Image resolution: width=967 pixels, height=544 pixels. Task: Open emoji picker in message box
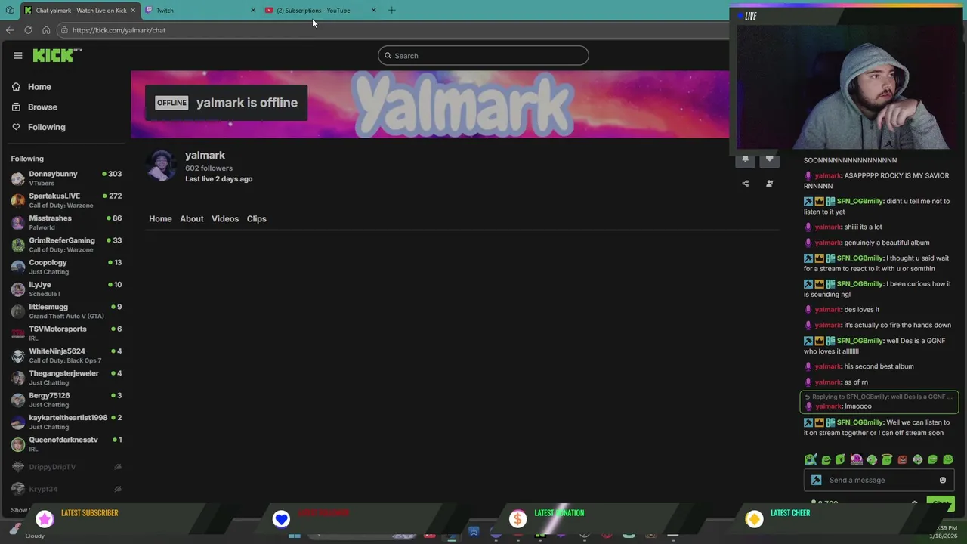tap(942, 480)
